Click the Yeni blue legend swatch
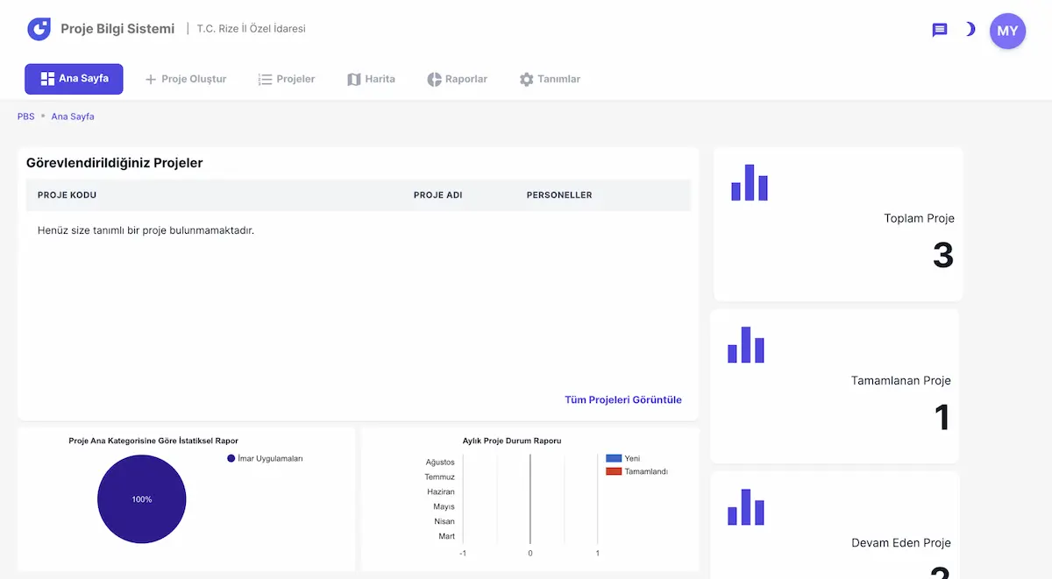Viewport: 1052px width, 579px height. [x=614, y=458]
